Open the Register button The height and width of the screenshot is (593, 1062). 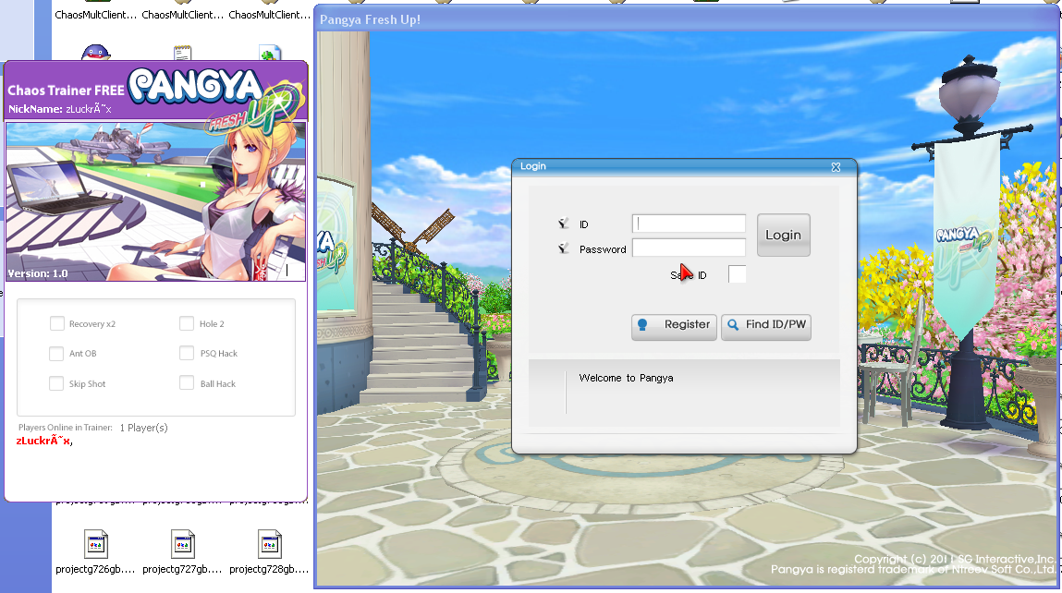[x=674, y=326]
